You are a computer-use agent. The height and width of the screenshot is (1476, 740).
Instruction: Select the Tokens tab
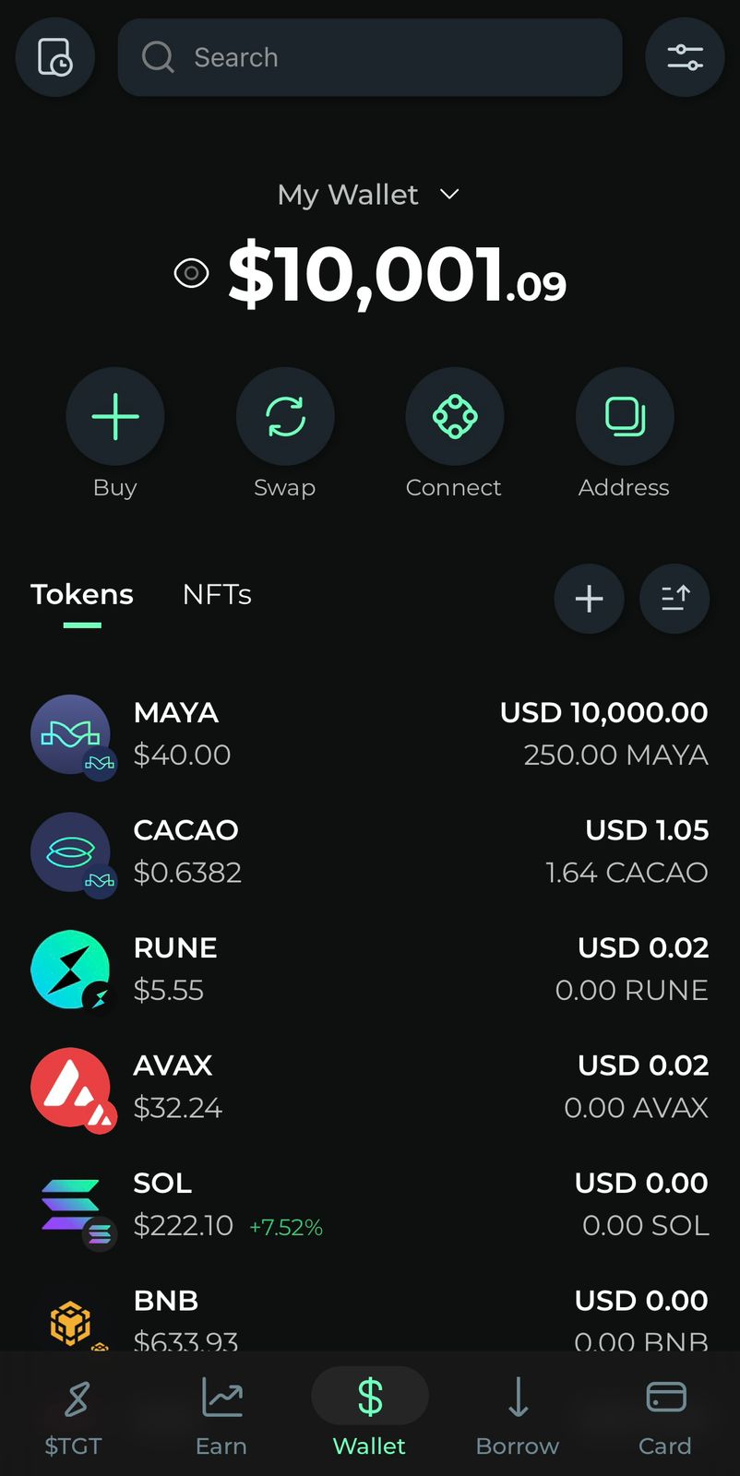click(82, 595)
